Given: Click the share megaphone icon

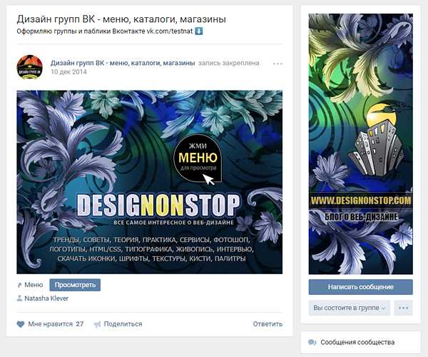Looking at the screenshot, I should point(97,324).
